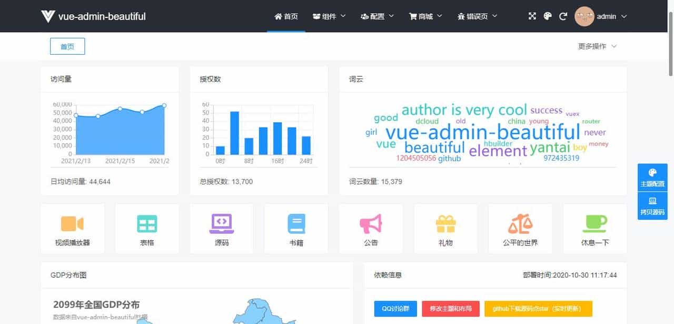This screenshot has height=324, width=674.
Task: Select the 表格 table icon
Action: pyautogui.click(x=147, y=223)
